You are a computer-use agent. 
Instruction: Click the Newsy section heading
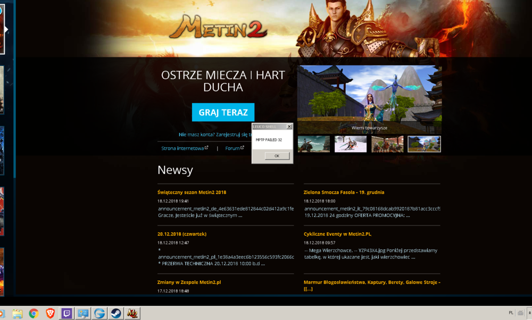click(x=175, y=170)
